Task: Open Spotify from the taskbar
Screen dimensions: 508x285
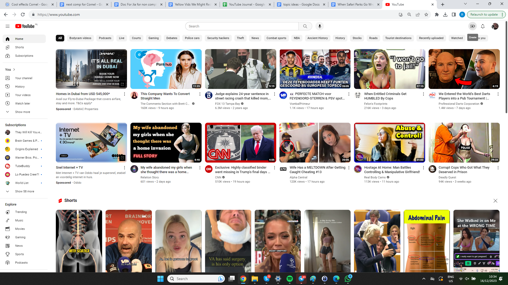Action: click(x=290, y=279)
